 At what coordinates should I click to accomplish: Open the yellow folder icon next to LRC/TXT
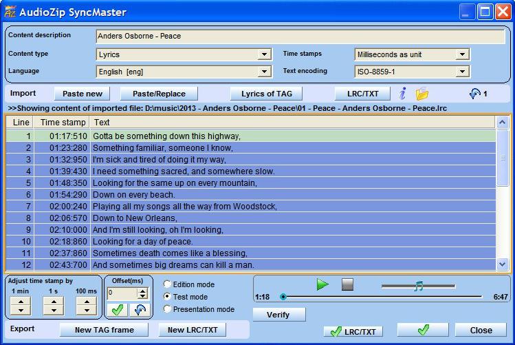click(x=421, y=94)
